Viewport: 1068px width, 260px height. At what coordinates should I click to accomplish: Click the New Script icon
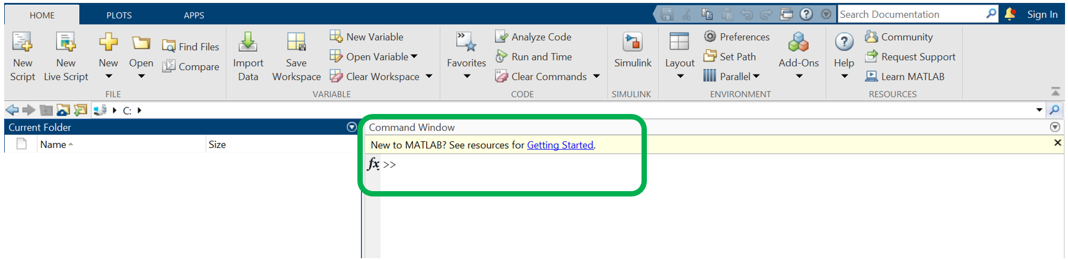point(22,43)
